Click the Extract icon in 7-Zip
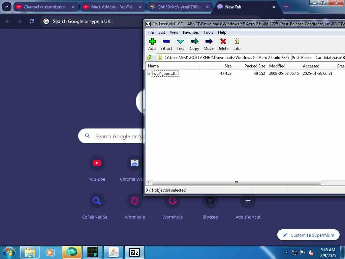The image size is (345, 259). [166, 44]
